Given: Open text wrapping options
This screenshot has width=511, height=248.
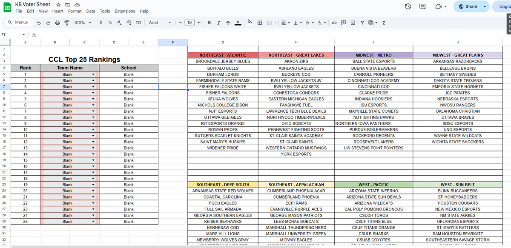Looking at the screenshot, I should pos(309,23).
